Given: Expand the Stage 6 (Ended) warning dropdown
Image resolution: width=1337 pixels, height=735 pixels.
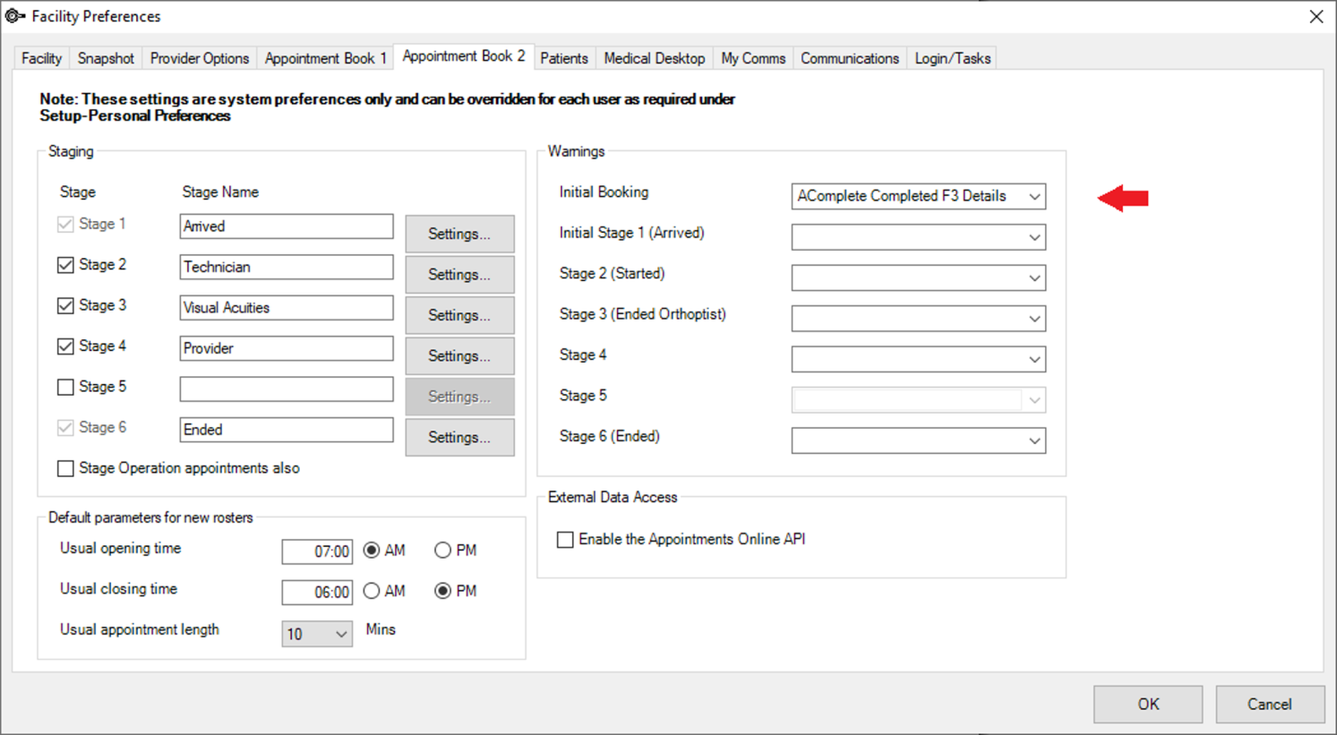Looking at the screenshot, I should click(x=919, y=440).
